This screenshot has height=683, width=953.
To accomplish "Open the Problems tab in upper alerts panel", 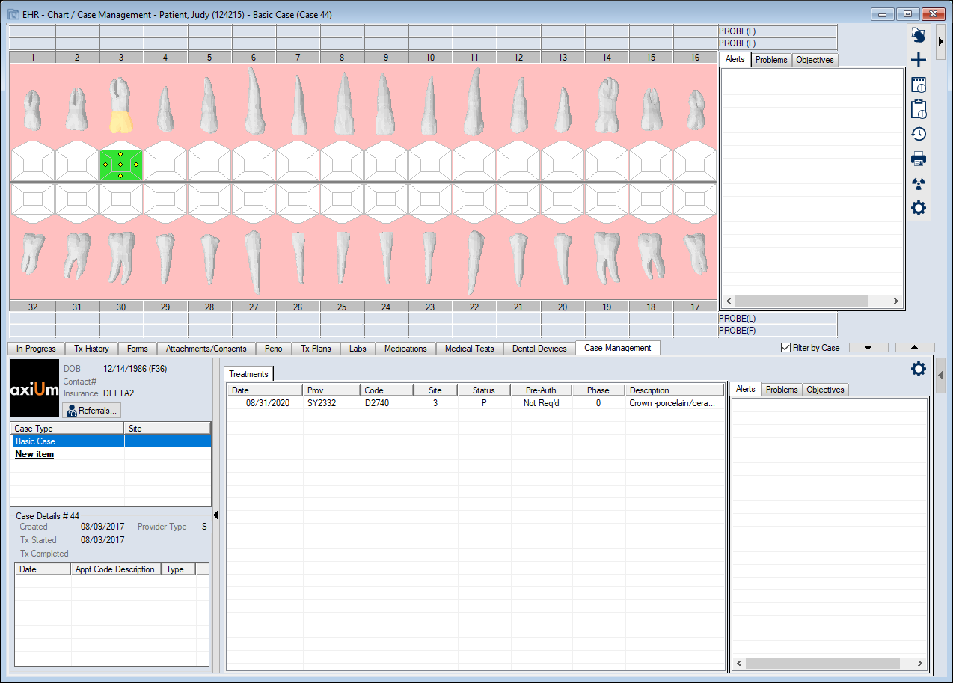I will pos(770,60).
